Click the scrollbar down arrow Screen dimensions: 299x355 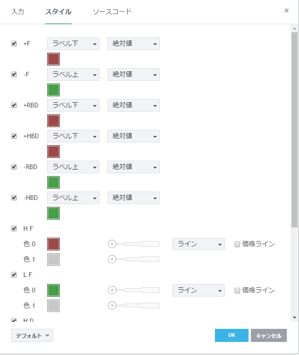tap(294, 317)
